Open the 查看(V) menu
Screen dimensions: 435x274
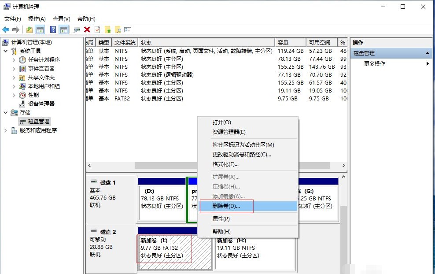coord(61,19)
